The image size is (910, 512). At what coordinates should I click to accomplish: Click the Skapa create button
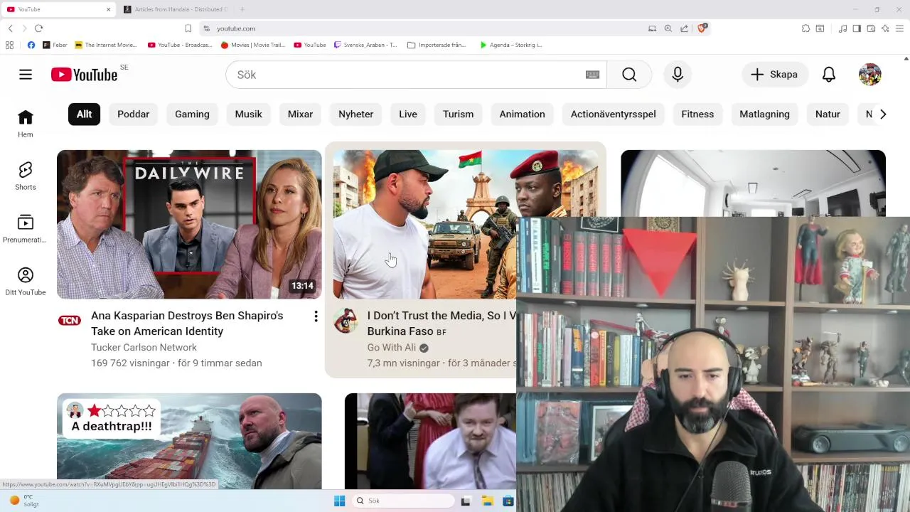775,75
